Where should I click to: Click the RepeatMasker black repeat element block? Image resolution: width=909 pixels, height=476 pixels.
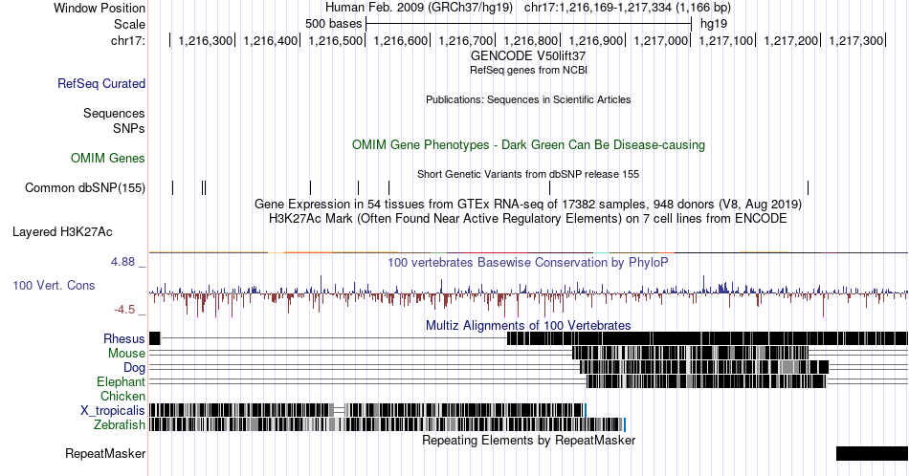click(872, 453)
